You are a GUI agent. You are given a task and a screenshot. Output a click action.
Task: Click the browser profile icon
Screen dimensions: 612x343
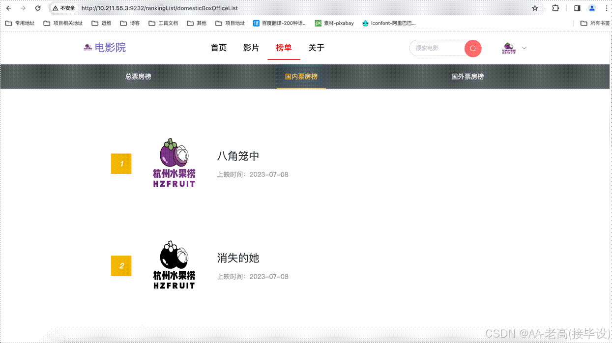(591, 8)
